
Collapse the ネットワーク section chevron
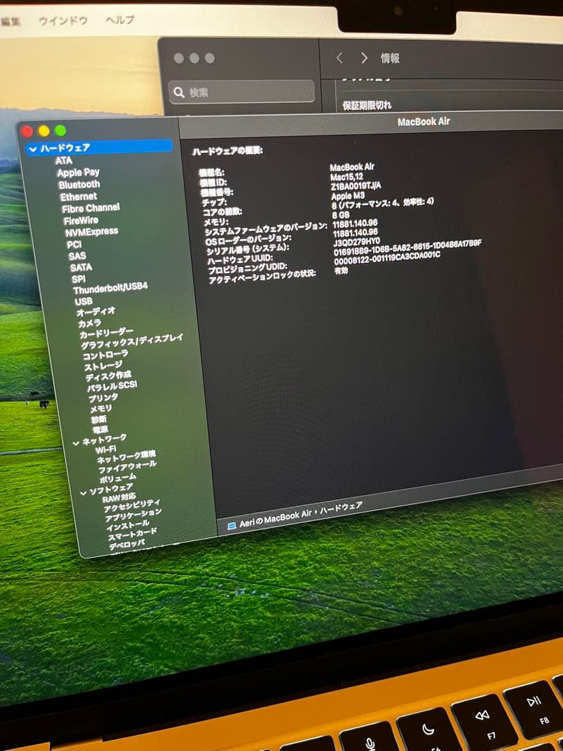(x=76, y=442)
